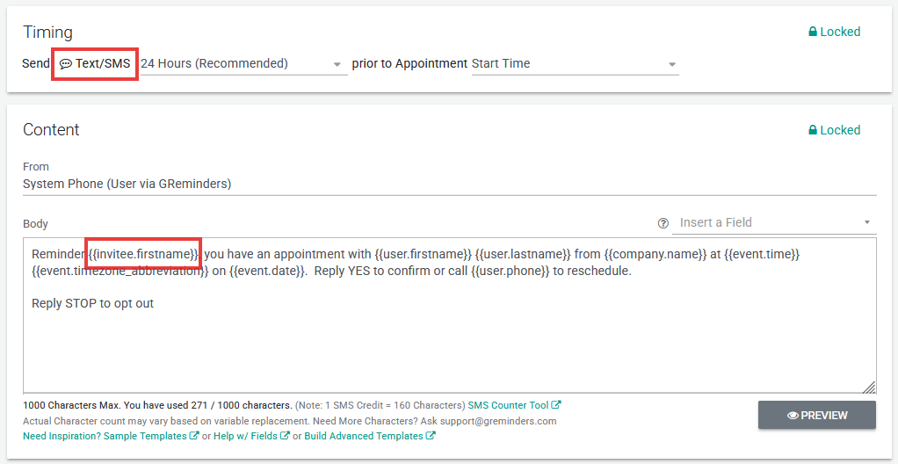
Task: Open the 24 Hours (Recommended) dropdown
Action: pos(243,64)
